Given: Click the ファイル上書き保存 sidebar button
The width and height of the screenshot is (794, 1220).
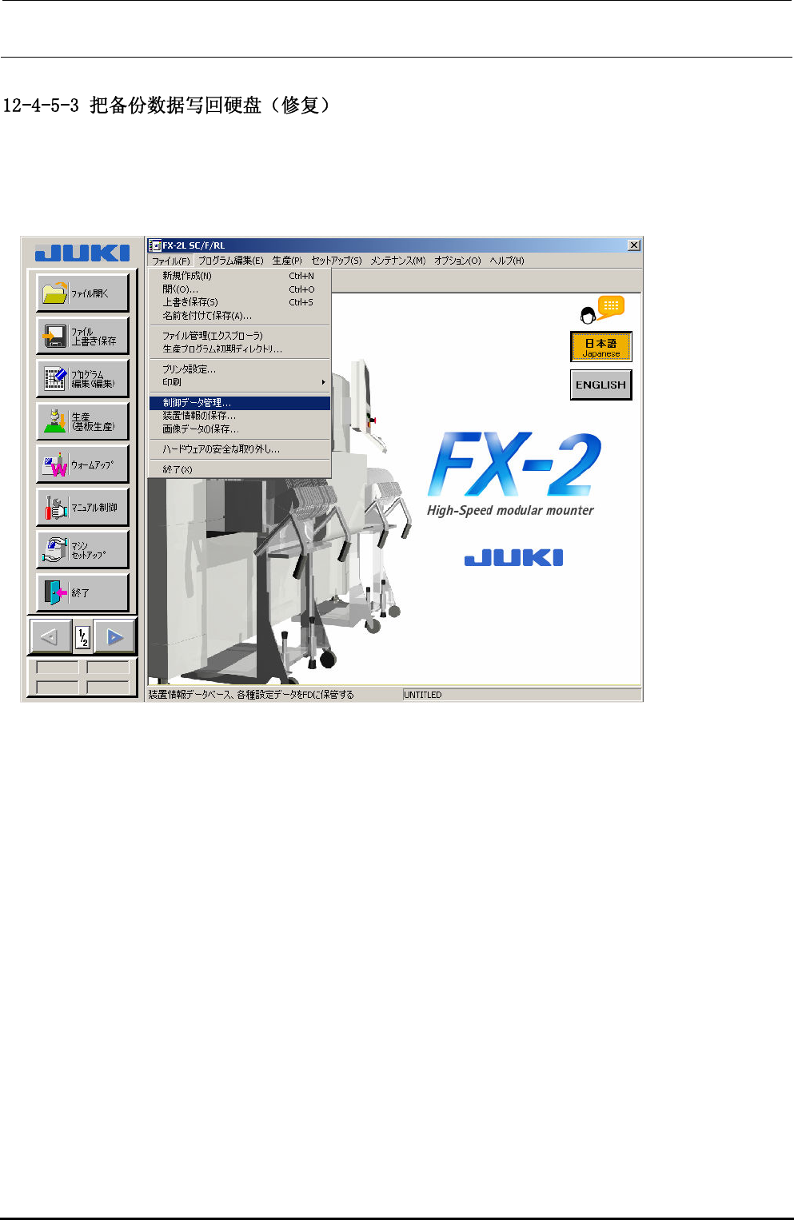Looking at the screenshot, I should tap(82, 336).
